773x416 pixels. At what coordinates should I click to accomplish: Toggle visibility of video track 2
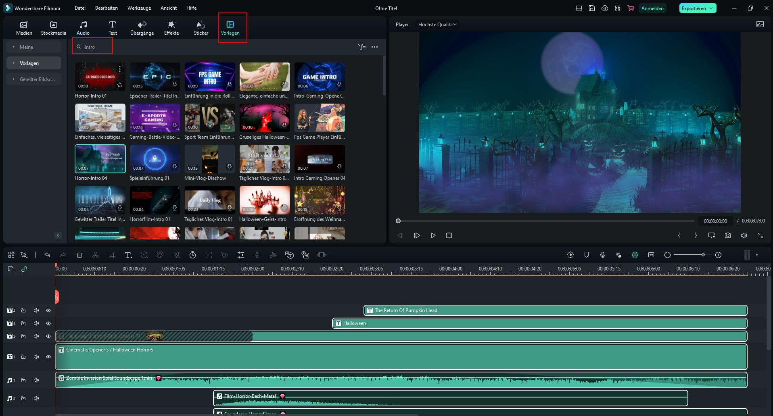[x=48, y=336]
